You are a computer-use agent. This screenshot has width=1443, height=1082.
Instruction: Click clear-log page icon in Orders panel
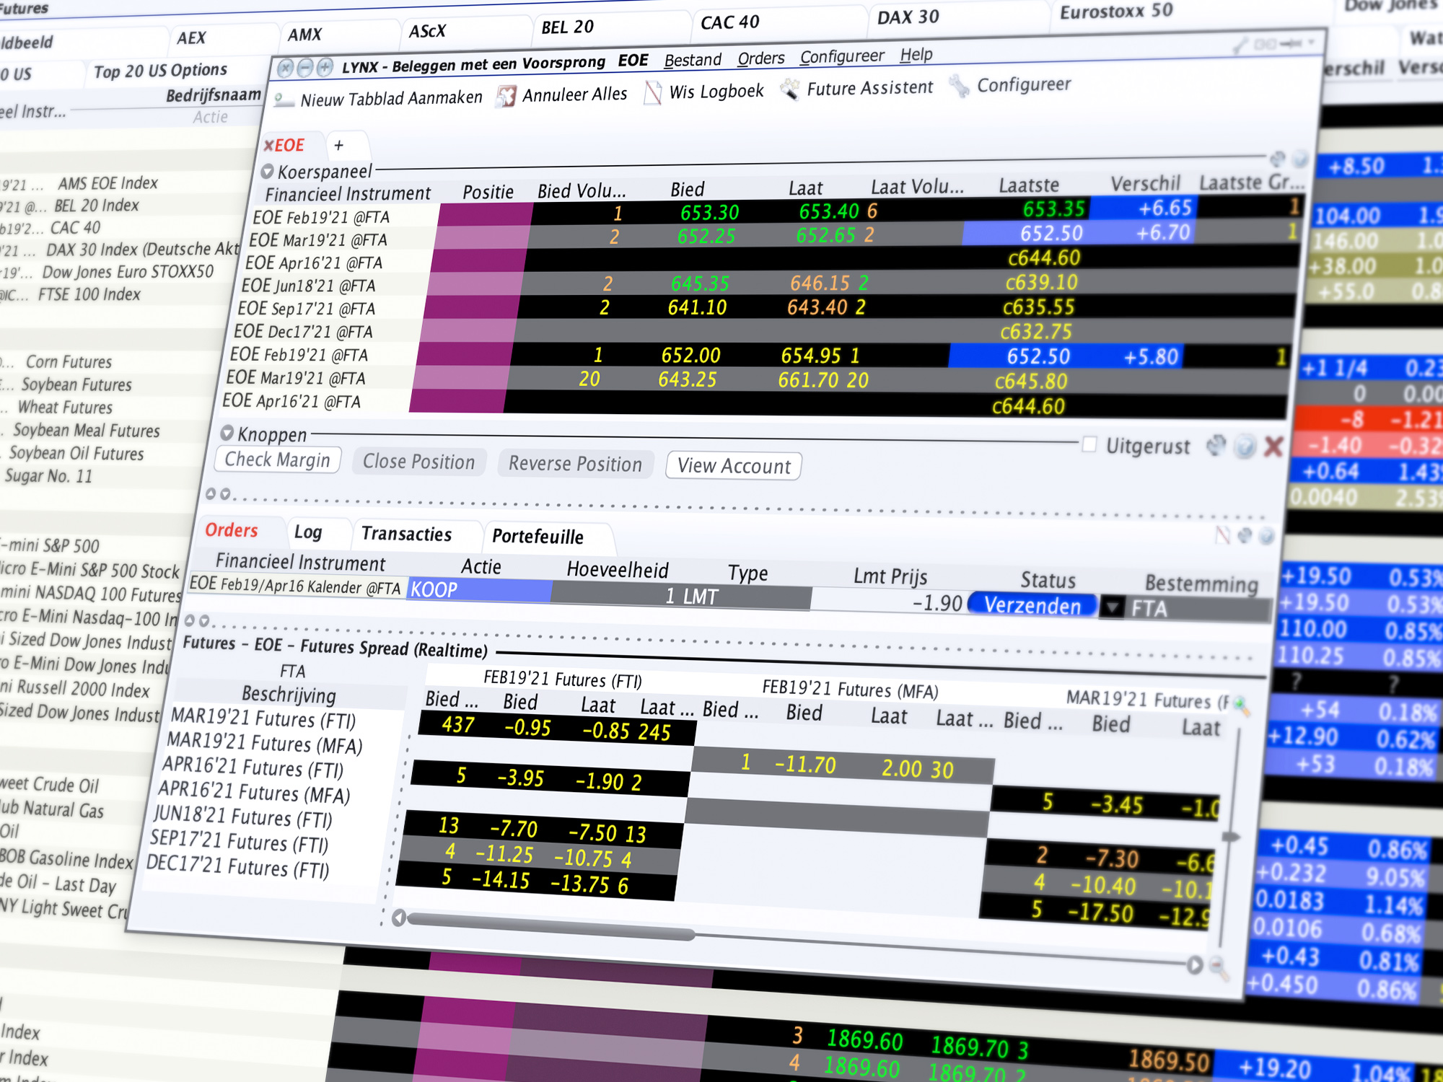pyautogui.click(x=1221, y=535)
